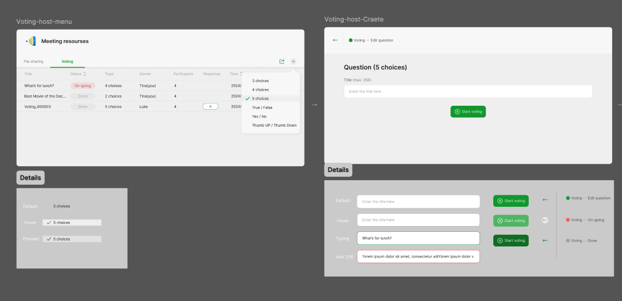Click the Hover state checked 5 choices item
This screenshot has width=622, height=301.
(x=72, y=223)
